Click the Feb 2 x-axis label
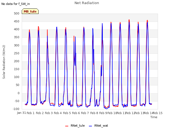This screenshot has width=174, height=131. pos(40,113)
